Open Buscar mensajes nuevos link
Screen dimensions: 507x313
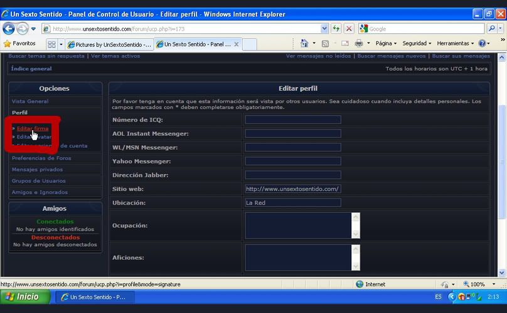pyautogui.click(x=392, y=56)
